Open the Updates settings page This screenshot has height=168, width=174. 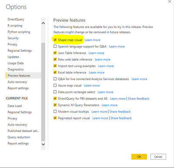13,57
